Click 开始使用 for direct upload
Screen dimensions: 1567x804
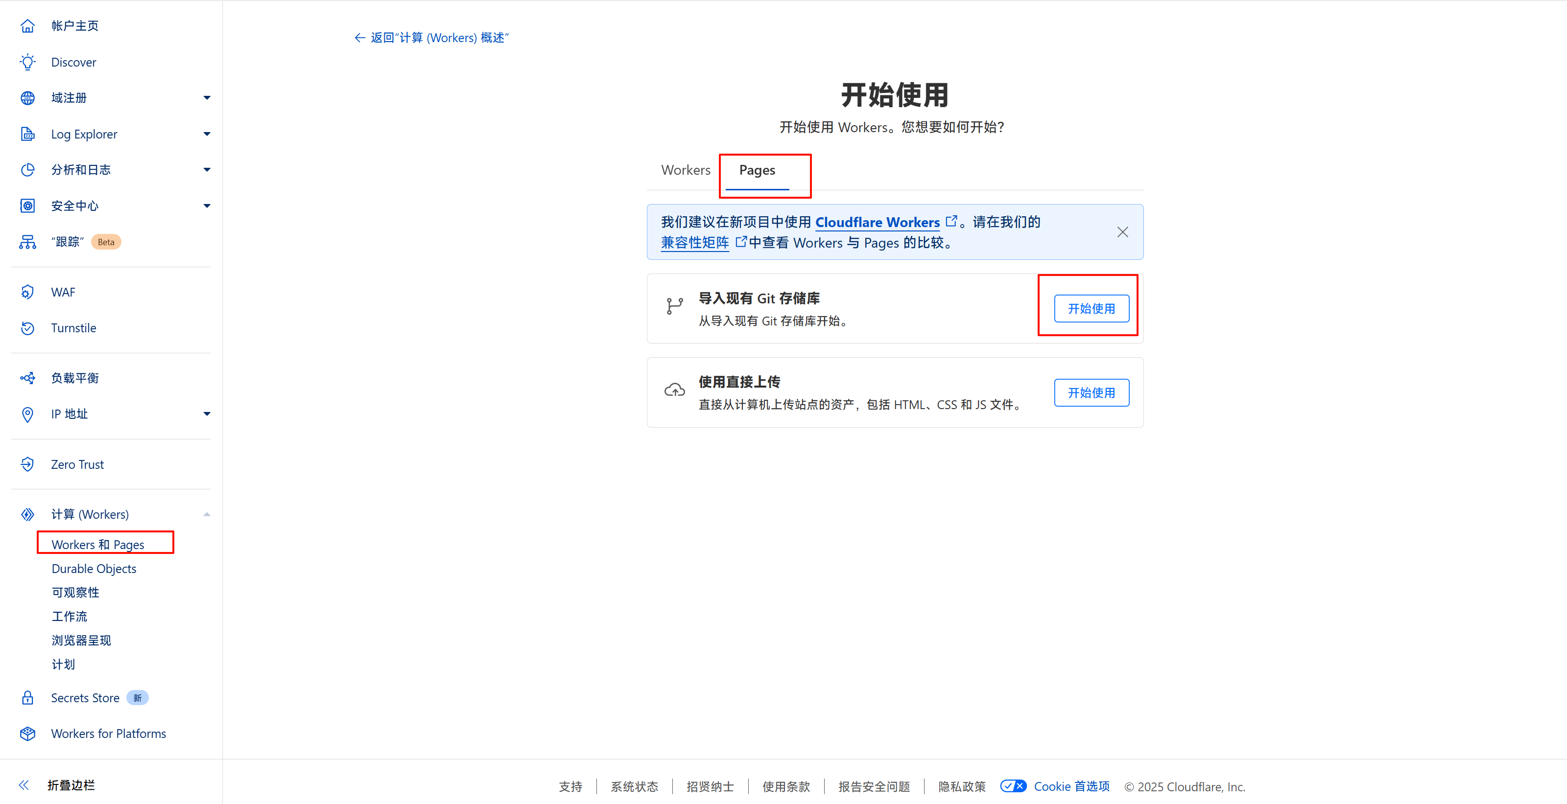coord(1092,392)
